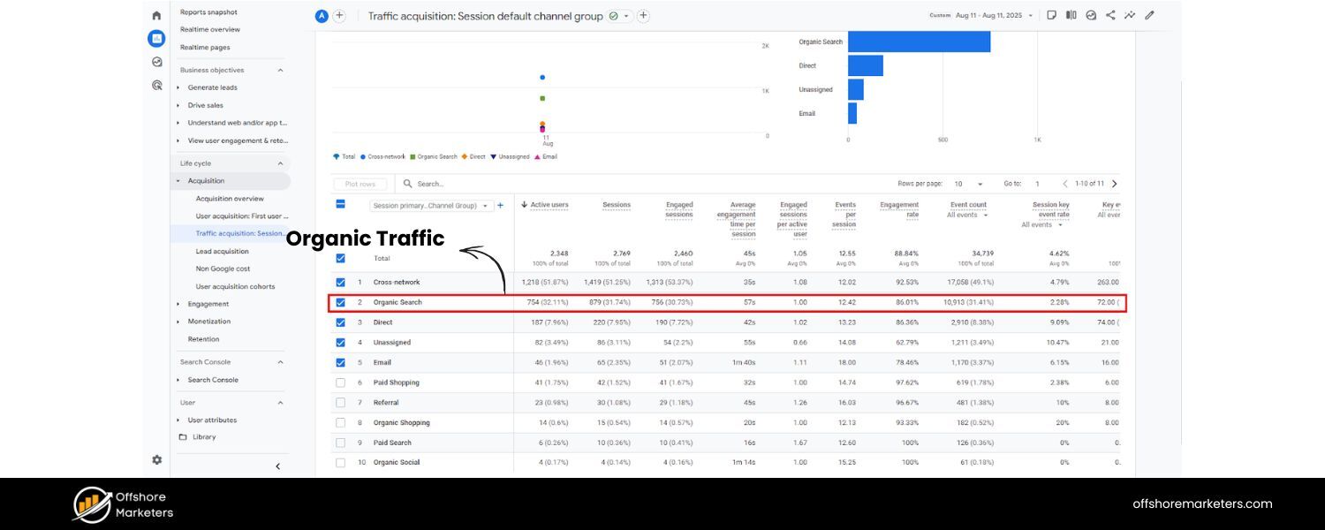Select the Reports icon in the left navigation
The height and width of the screenshot is (530, 1325).
[x=155, y=38]
